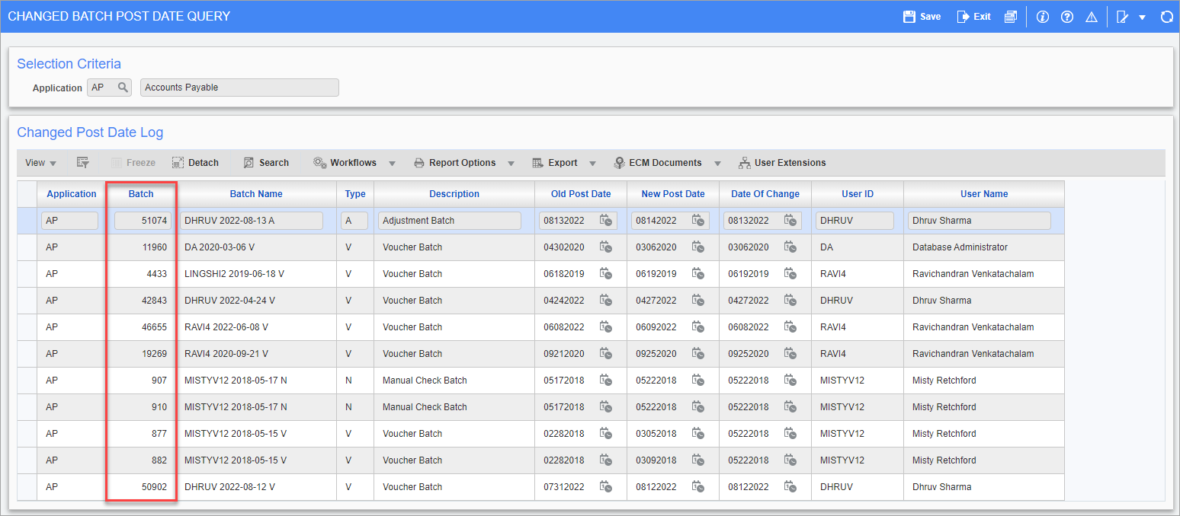Screen dimensions: 1180x516
Task: Open calendar icon beside new post date 04272022
Action: pos(698,301)
